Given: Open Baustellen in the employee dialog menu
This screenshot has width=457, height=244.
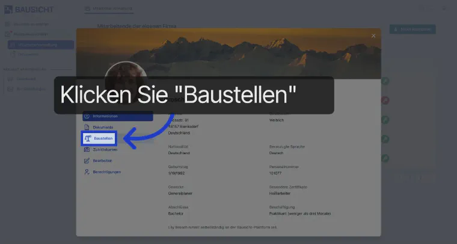Looking at the screenshot, I should click(x=99, y=139).
